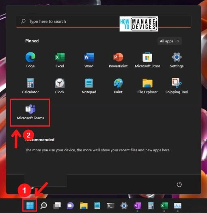
Task: Open File Explorer pinned app
Action: [x=147, y=86]
